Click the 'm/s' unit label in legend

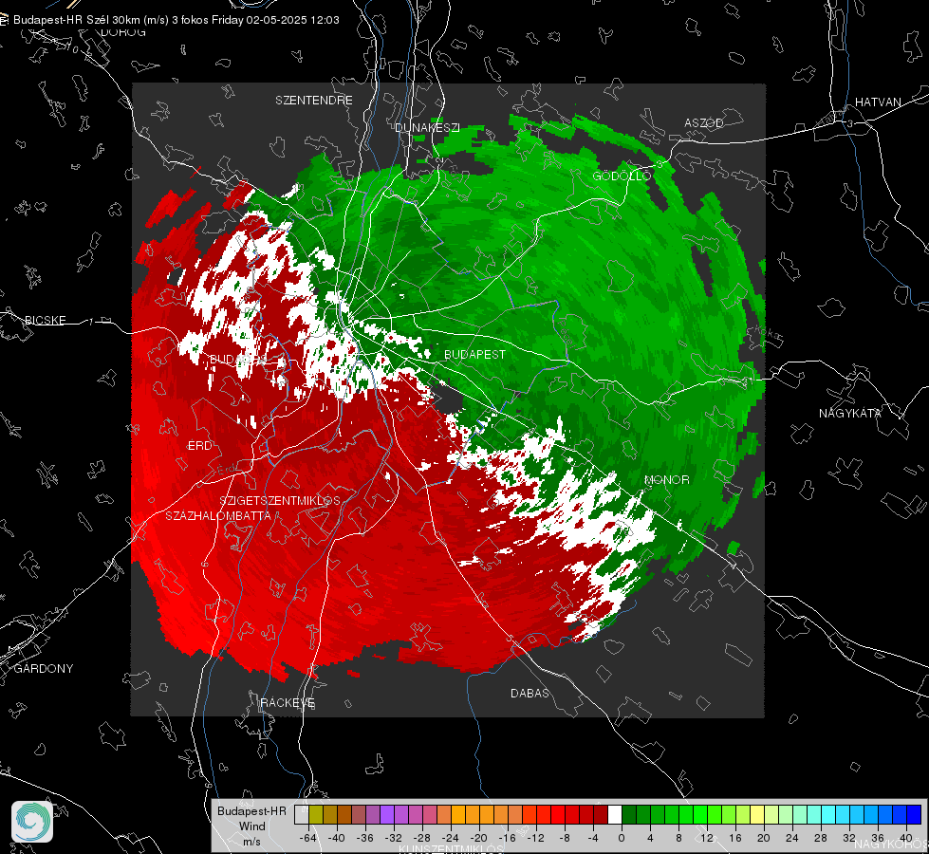click(x=251, y=842)
